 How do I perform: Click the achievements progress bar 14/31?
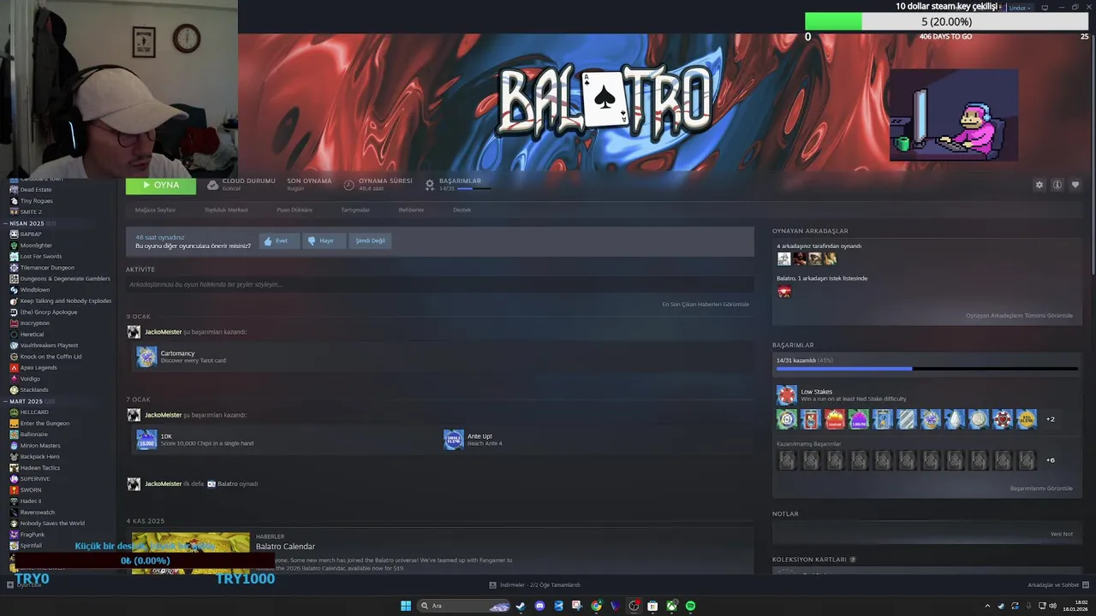tap(926, 369)
